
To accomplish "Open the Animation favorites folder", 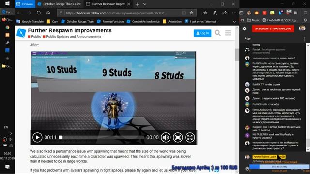I will pos(172,21).
